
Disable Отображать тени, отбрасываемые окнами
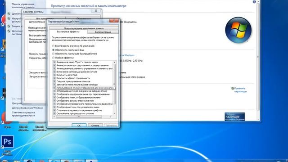pos(54,98)
